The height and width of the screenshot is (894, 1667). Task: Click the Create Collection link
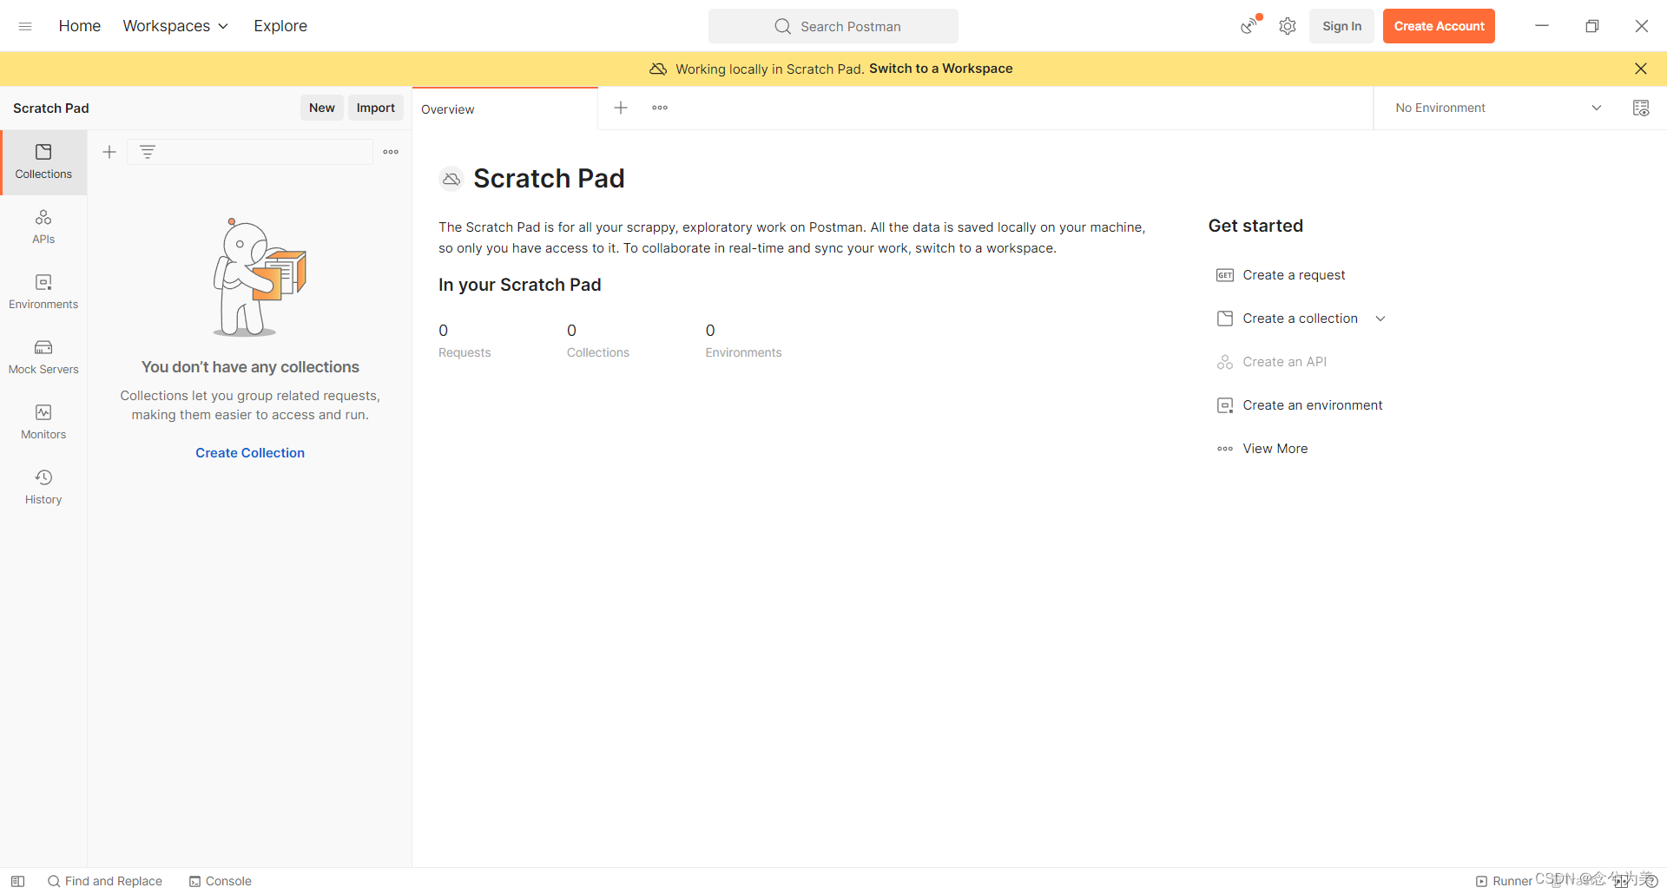[x=250, y=453]
